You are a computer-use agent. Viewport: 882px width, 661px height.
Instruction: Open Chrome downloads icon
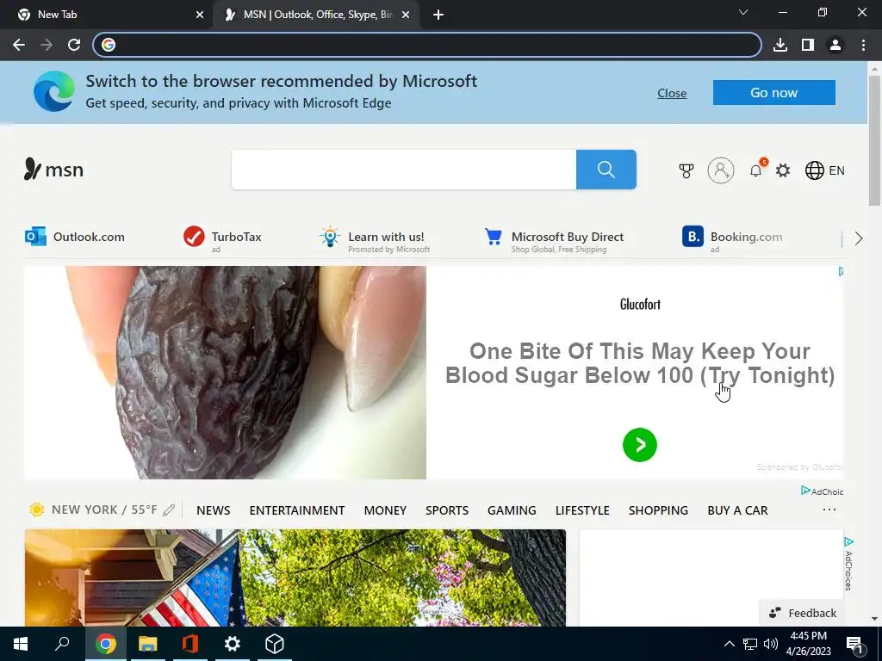click(780, 45)
